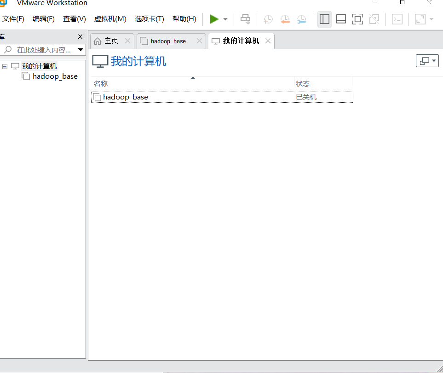Click the VMware Workstation app icon
Viewport: 443px width, 373px height.
click(3, 3)
